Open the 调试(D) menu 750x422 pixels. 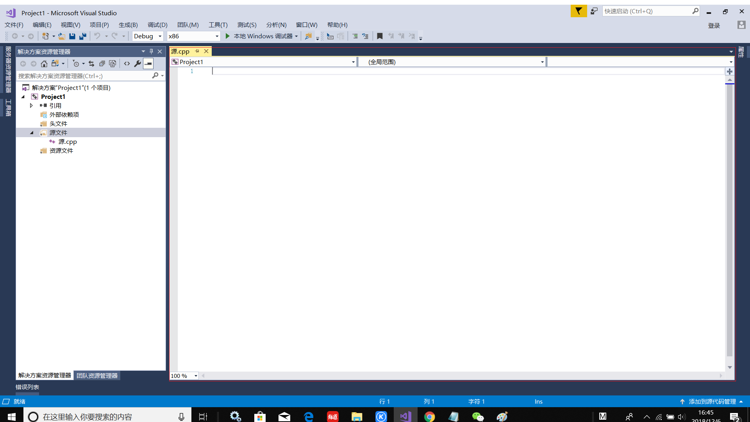click(x=157, y=25)
